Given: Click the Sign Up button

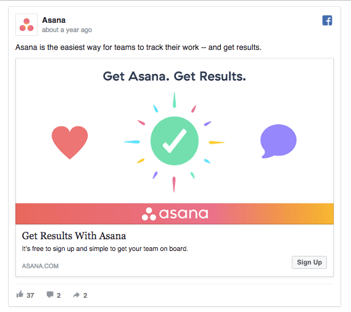Looking at the screenshot, I should pos(309,262).
